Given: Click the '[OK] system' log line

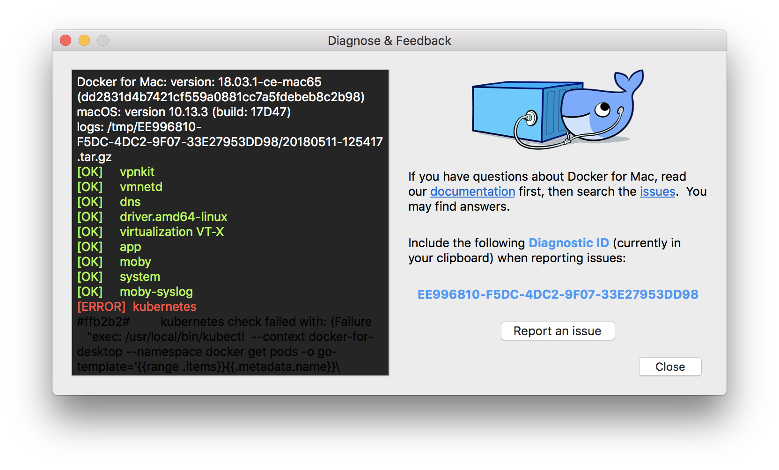Looking at the screenshot, I should [x=118, y=277].
